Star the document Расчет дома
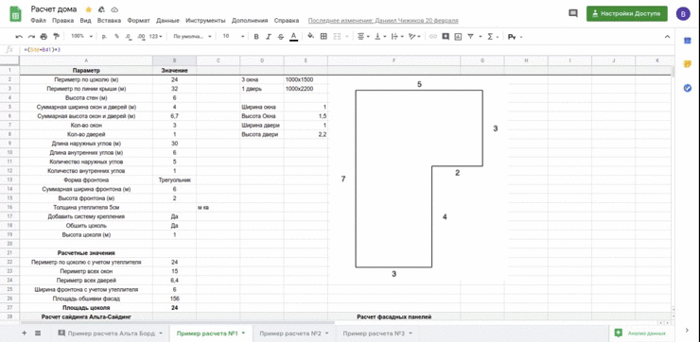 click(x=88, y=9)
